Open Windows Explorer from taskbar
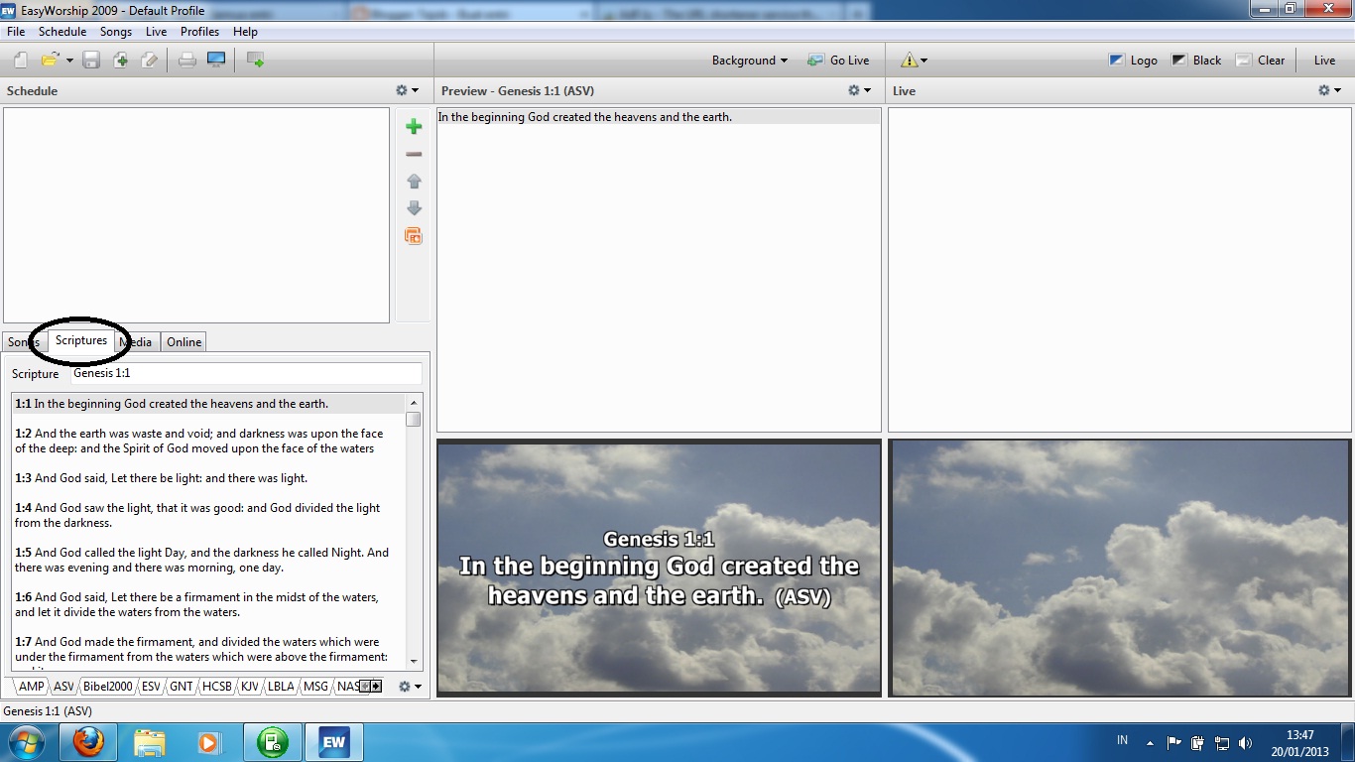Viewport: 1355px width, 762px height. coord(150,742)
